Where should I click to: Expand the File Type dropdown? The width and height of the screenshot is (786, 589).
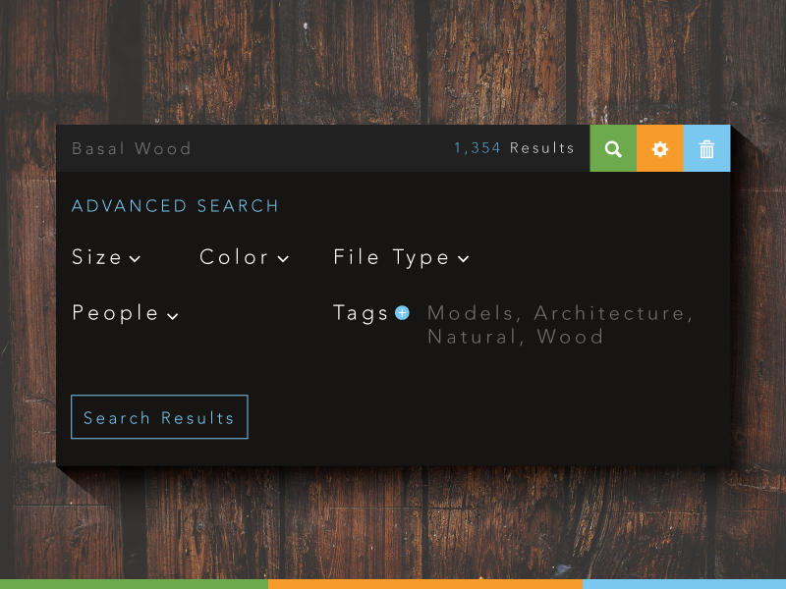coord(399,257)
